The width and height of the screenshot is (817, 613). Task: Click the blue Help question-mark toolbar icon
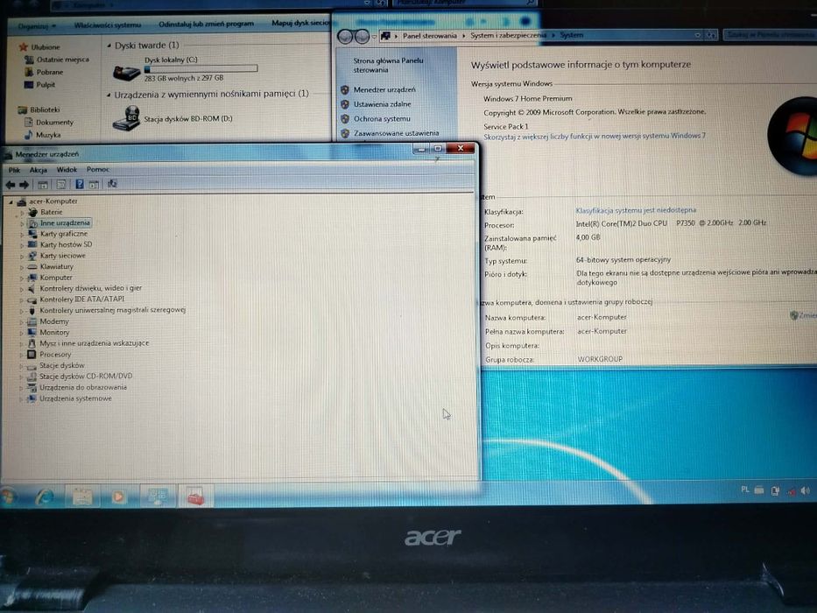click(x=79, y=184)
